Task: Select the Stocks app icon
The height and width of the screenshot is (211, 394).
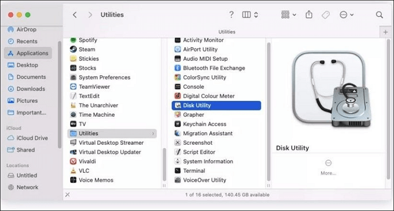Action: pos(73,68)
